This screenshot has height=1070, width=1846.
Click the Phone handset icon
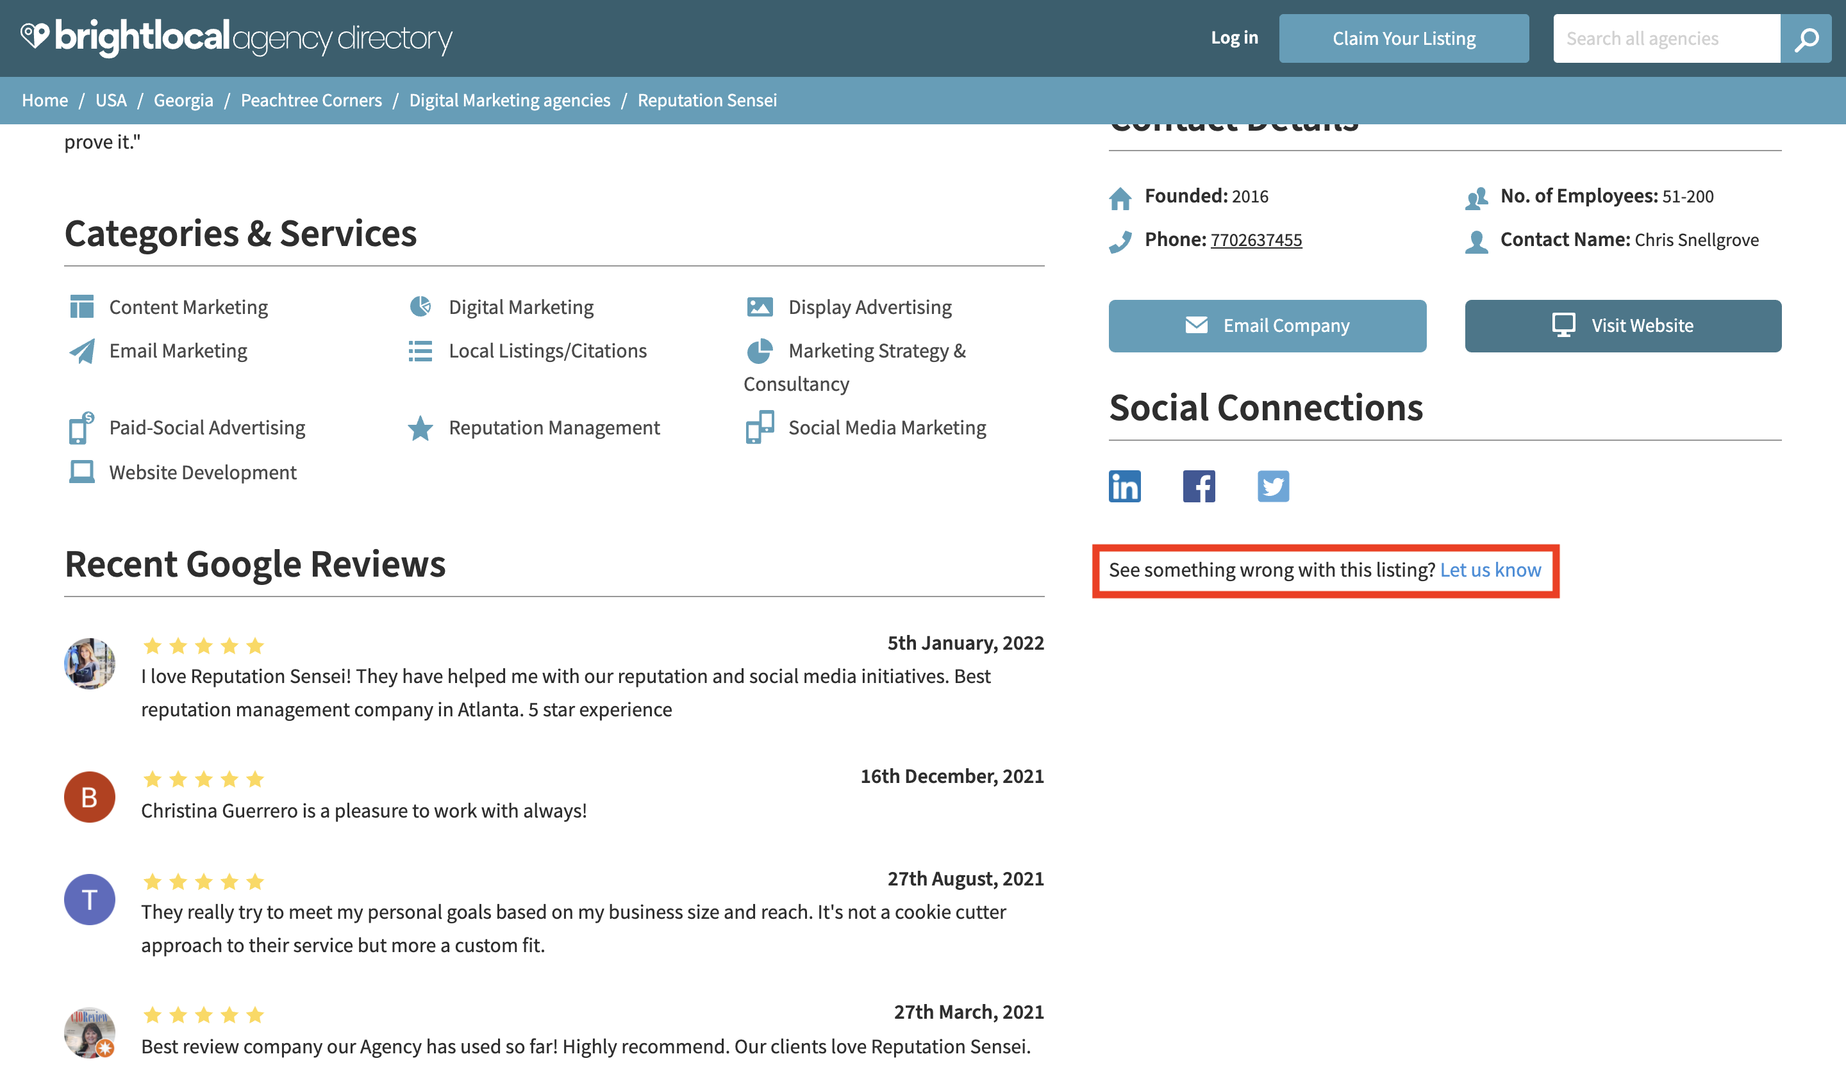pos(1120,241)
